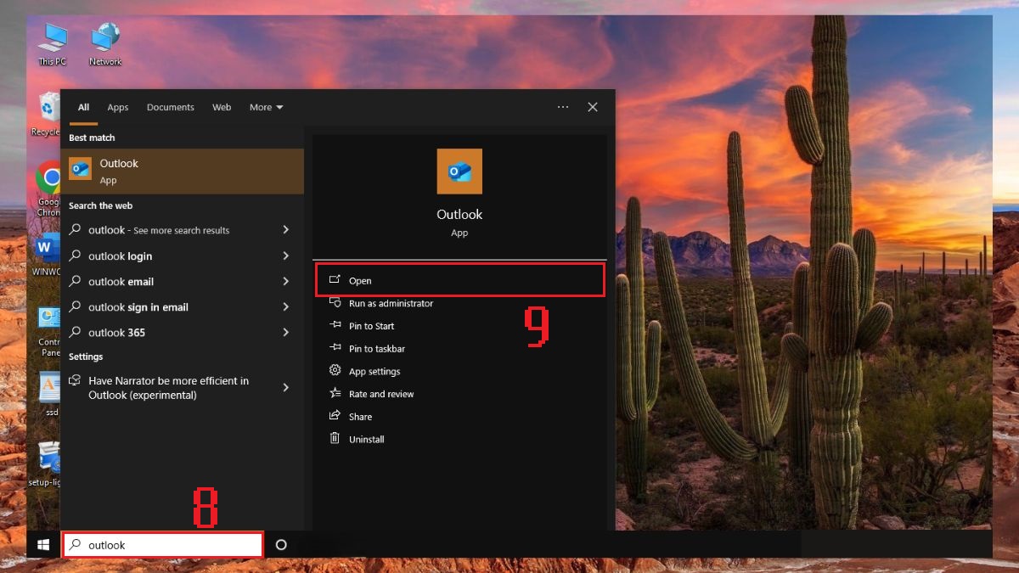
Task: Switch to the Apps tab
Action: (118, 107)
